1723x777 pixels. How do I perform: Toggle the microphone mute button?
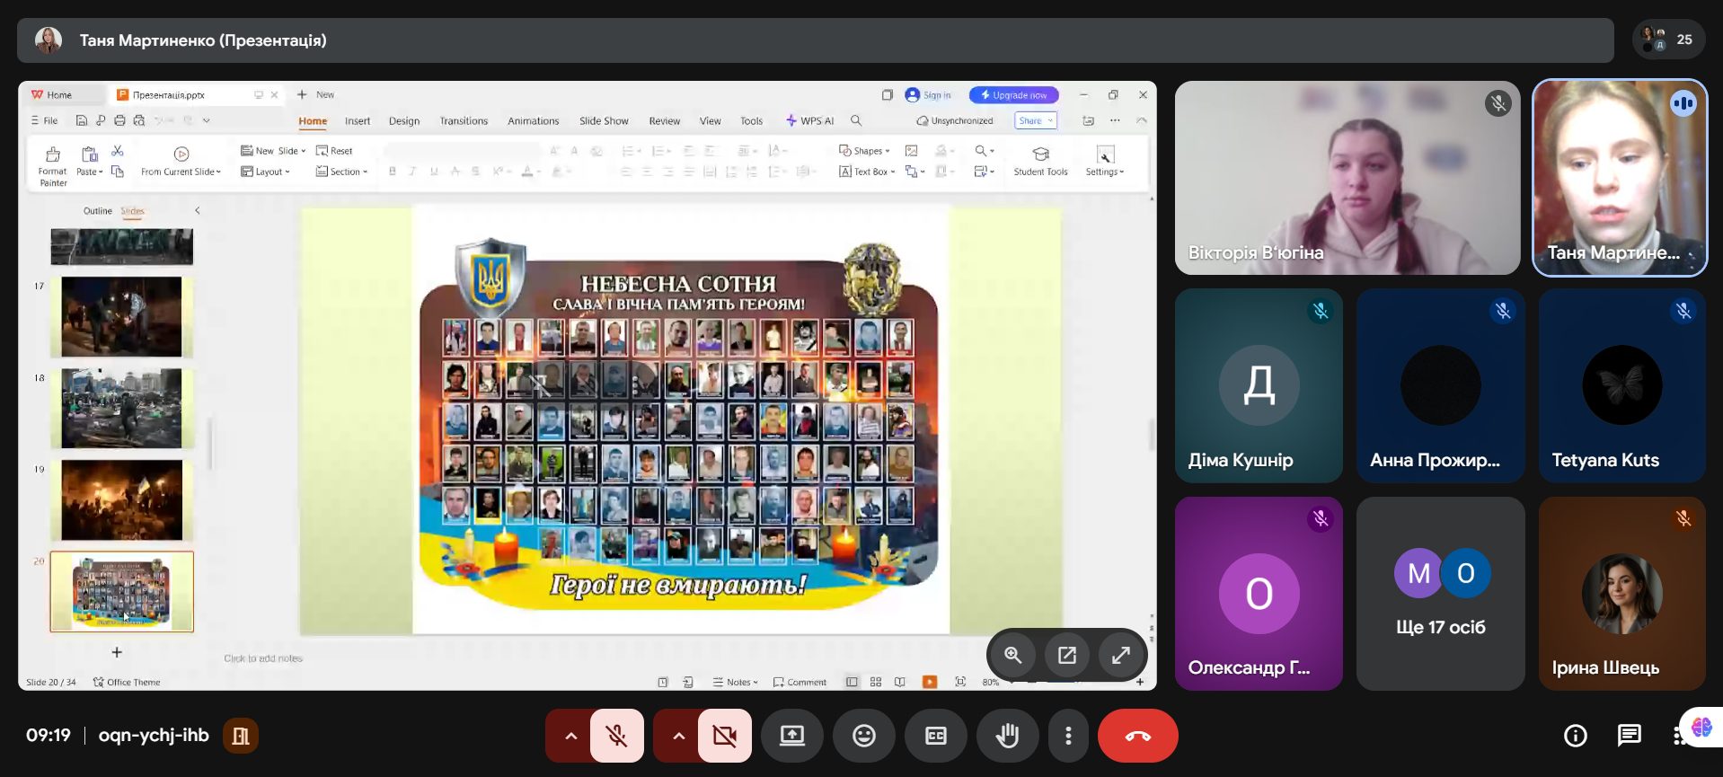click(x=617, y=736)
